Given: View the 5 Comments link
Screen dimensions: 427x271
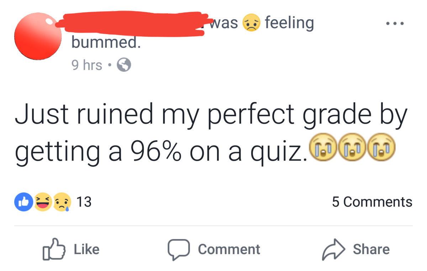Looking at the screenshot, I should [372, 202].
